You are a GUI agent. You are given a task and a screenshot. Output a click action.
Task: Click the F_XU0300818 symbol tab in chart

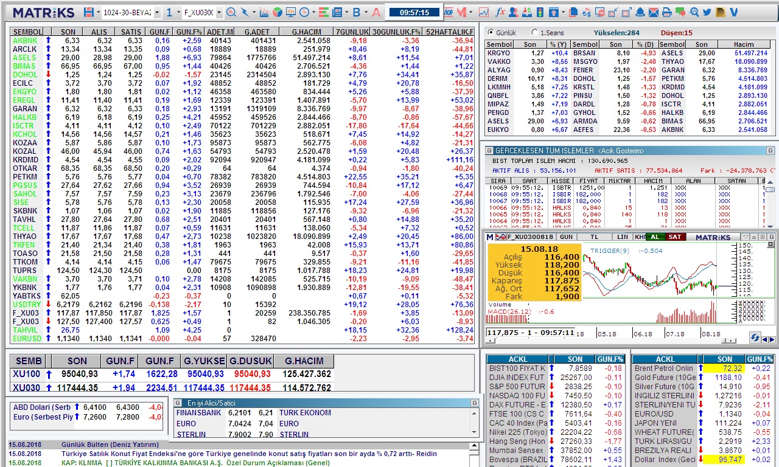click(x=530, y=237)
